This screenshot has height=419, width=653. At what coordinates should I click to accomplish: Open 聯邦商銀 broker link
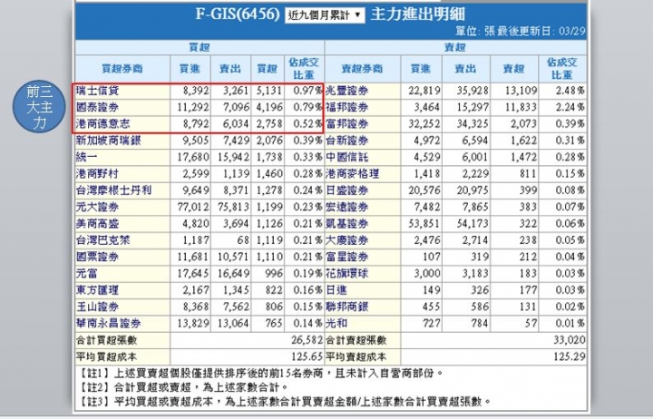(x=346, y=307)
